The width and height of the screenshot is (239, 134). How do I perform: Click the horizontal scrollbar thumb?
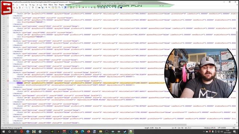(x=94, y=125)
